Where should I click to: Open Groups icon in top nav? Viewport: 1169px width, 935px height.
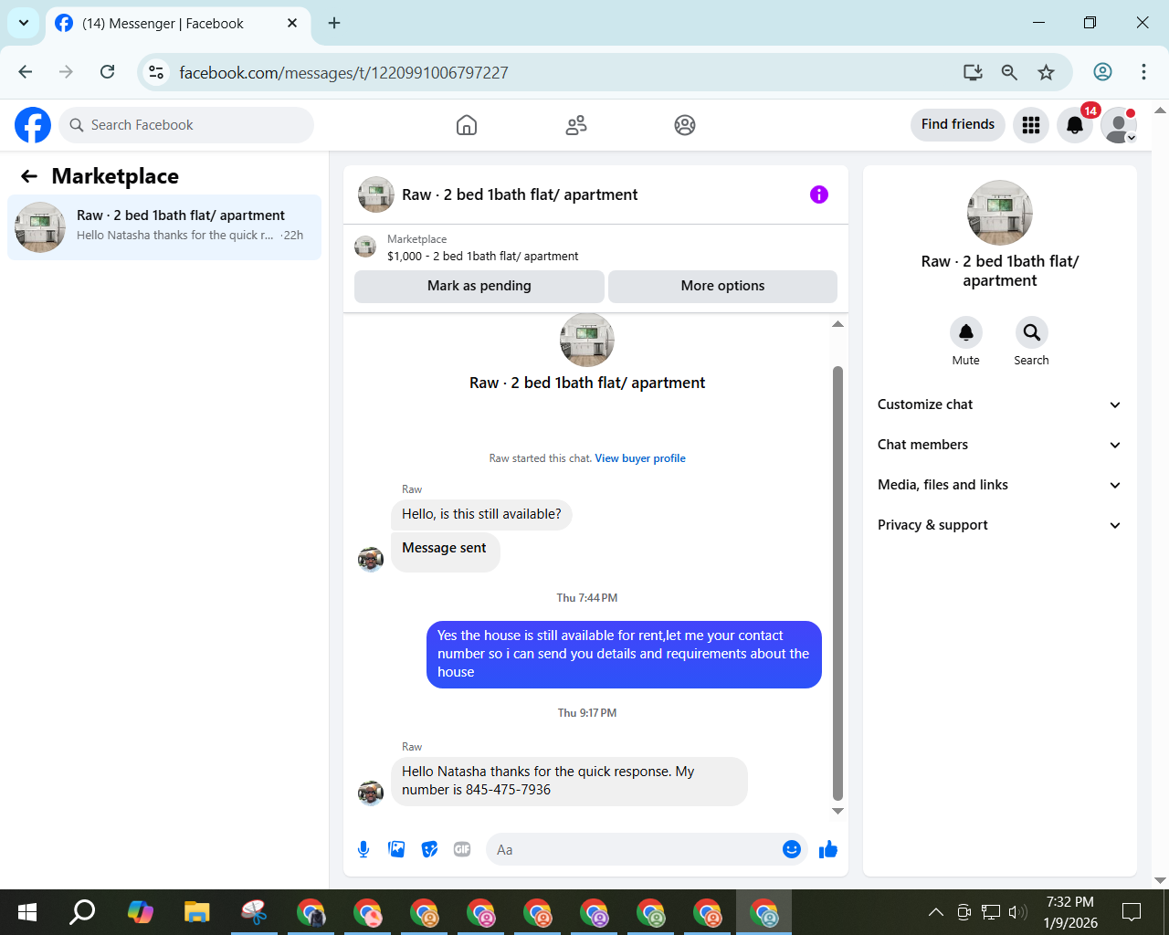[685, 125]
